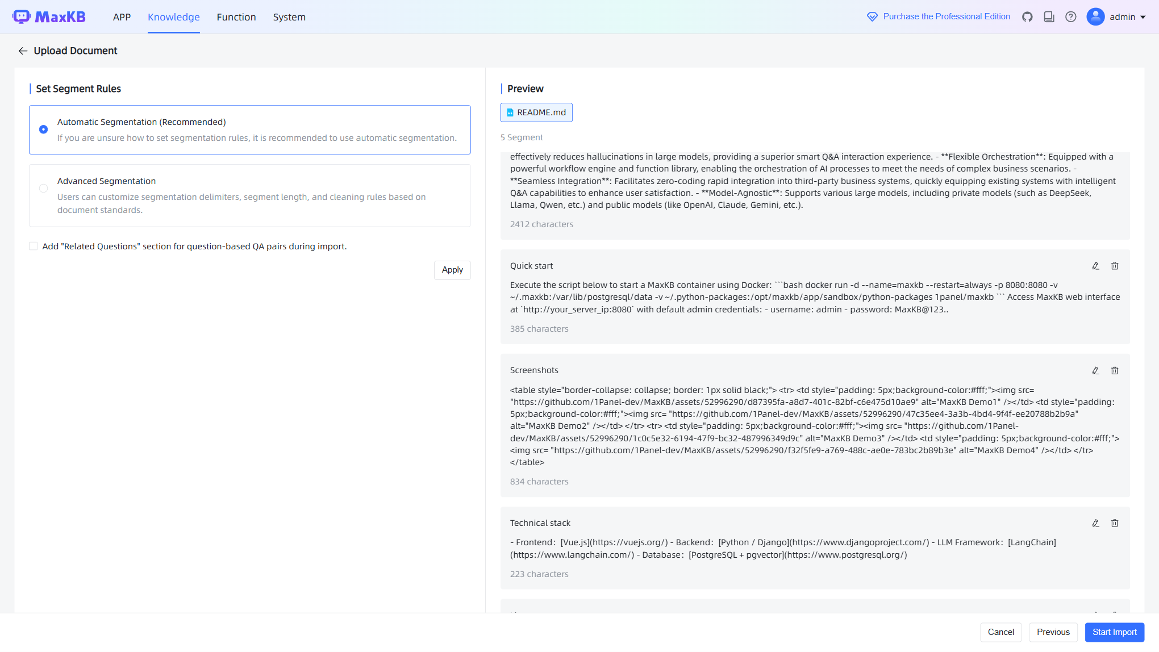1159x652 pixels.
Task: Switch to the Function tab
Action: tap(236, 17)
